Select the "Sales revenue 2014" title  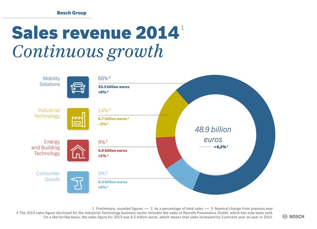pyautogui.click(x=95, y=33)
